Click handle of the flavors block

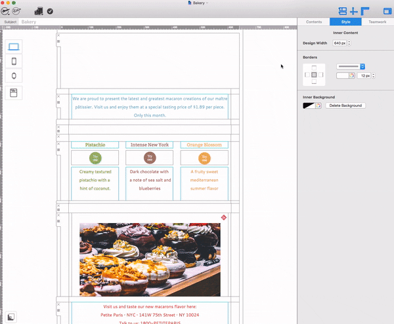click(58, 150)
